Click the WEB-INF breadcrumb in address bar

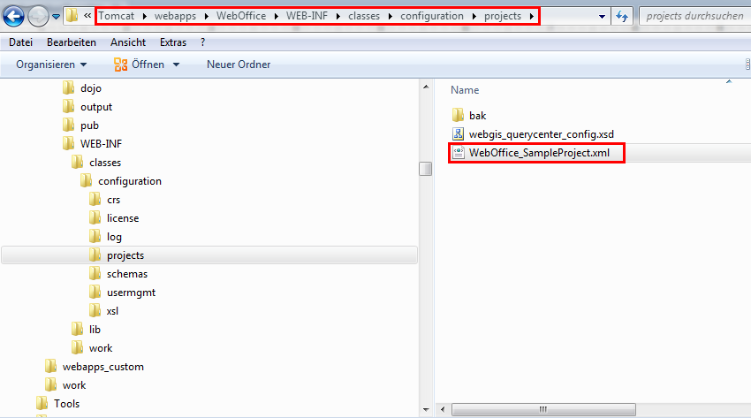click(307, 17)
